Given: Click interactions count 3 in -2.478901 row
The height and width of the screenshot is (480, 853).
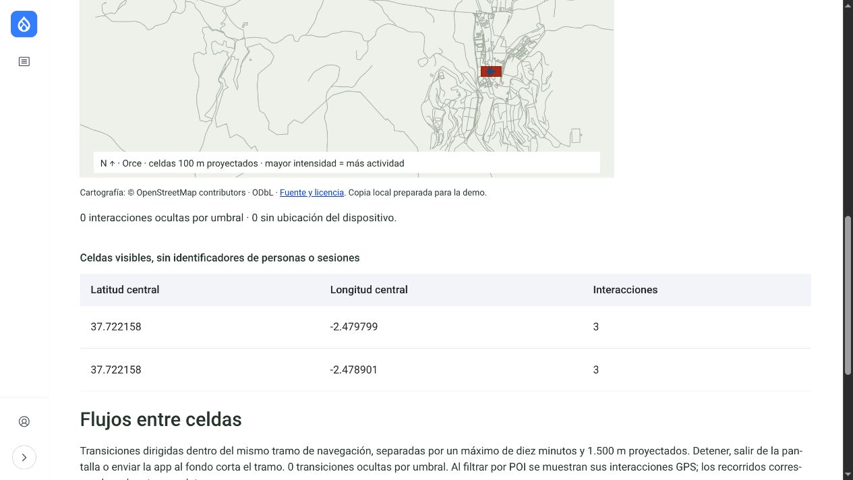Looking at the screenshot, I should 596,370.
